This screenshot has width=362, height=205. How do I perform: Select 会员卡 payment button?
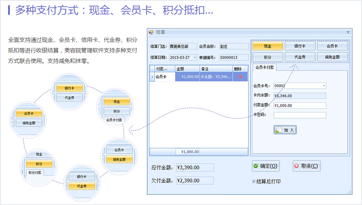[x=332, y=46]
